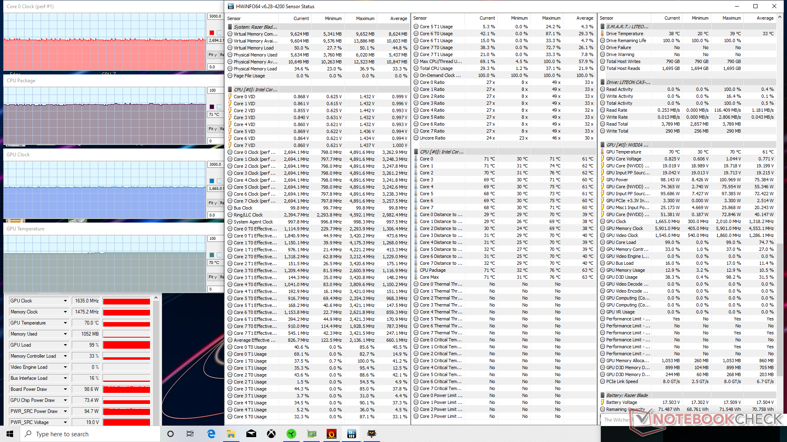This screenshot has width=787, height=442.
Task: Click Fit y in GPU Clock graph
Action: (x=212, y=203)
